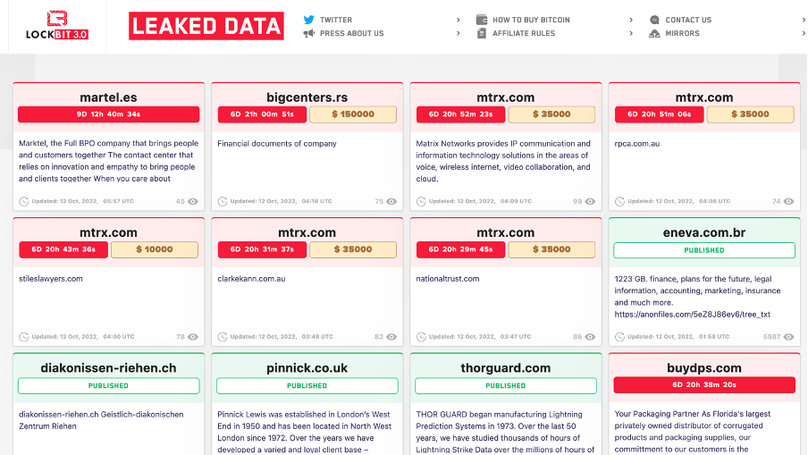Click the bitcoin wallet icon
Viewport: 808px width, 455px height.
point(482,20)
